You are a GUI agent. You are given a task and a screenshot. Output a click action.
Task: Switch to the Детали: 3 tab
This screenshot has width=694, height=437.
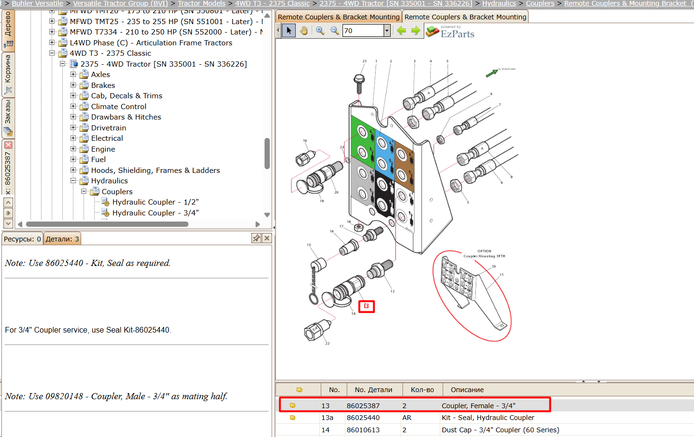62,239
